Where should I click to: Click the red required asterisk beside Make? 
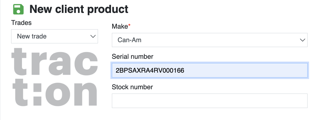pyautogui.click(x=129, y=25)
